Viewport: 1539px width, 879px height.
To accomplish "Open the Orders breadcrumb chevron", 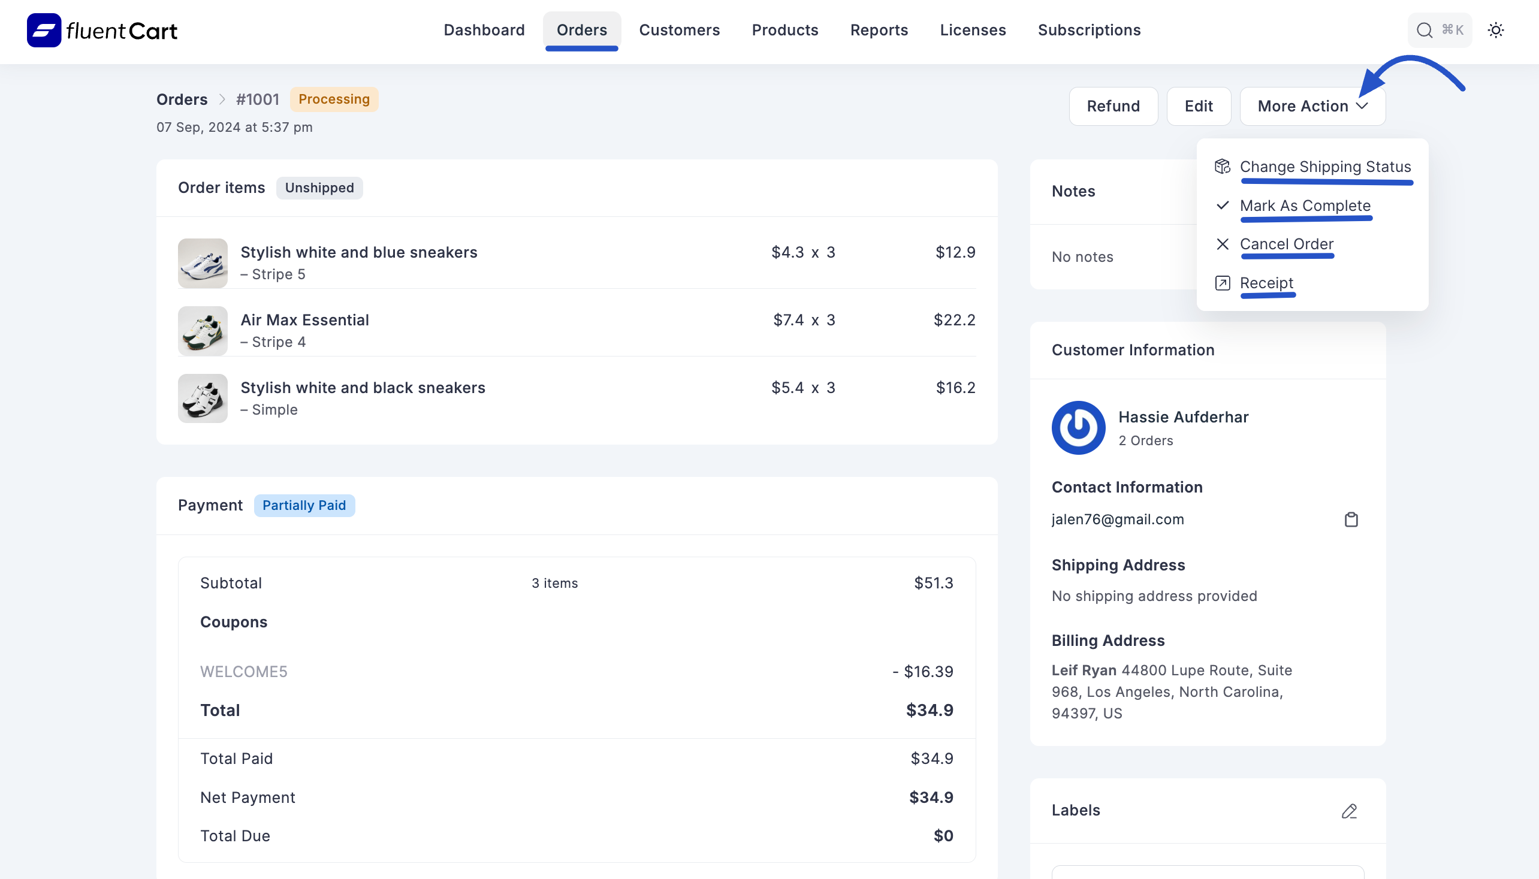I will point(222,99).
